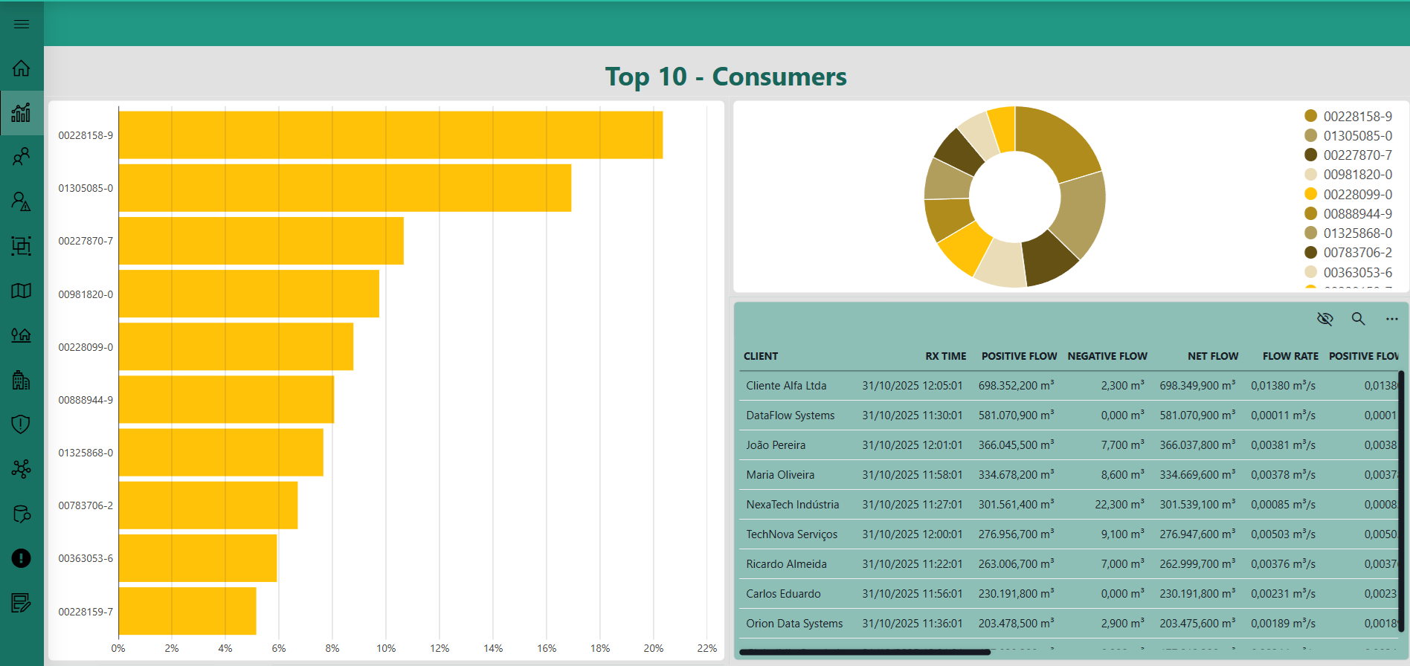Open the network nodes icon
This screenshot has height=666, width=1410.
22,469
